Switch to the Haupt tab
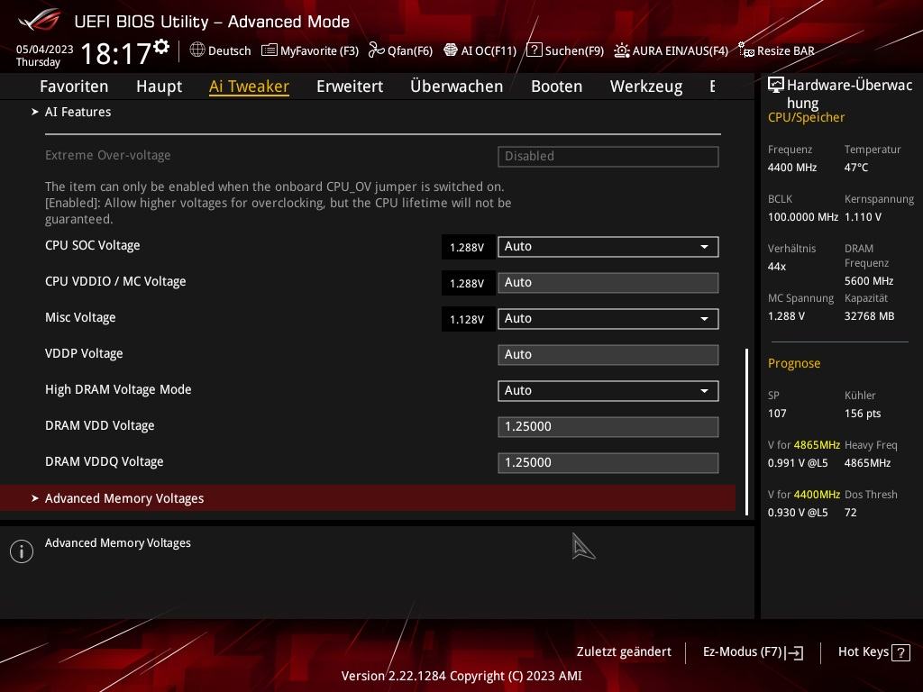923x692 pixels. (x=159, y=86)
